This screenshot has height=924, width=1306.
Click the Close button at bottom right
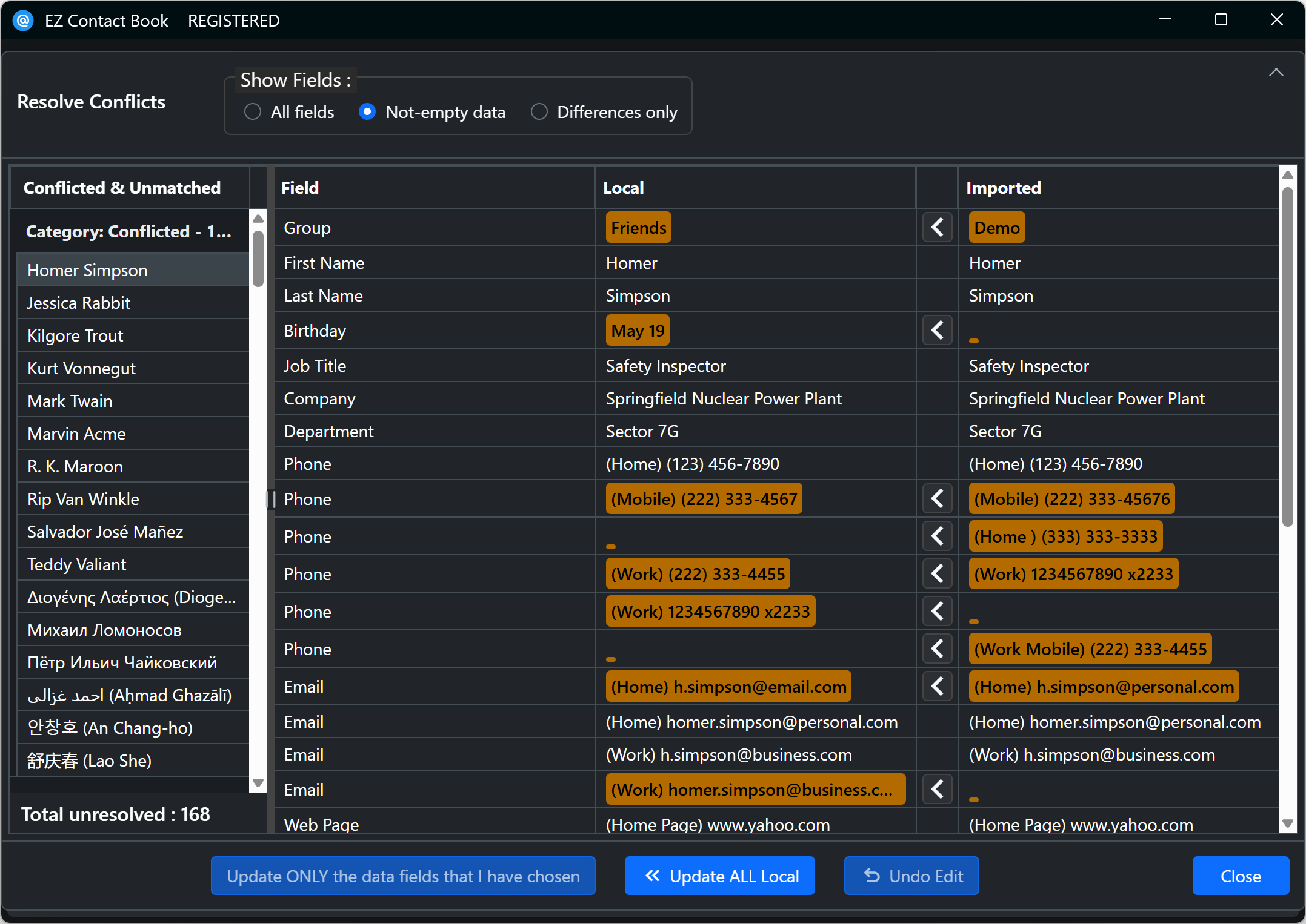[x=1240, y=876]
